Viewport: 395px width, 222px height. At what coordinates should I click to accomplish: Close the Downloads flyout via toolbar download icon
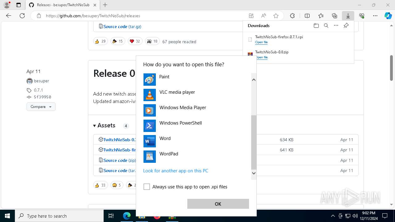[348, 16]
